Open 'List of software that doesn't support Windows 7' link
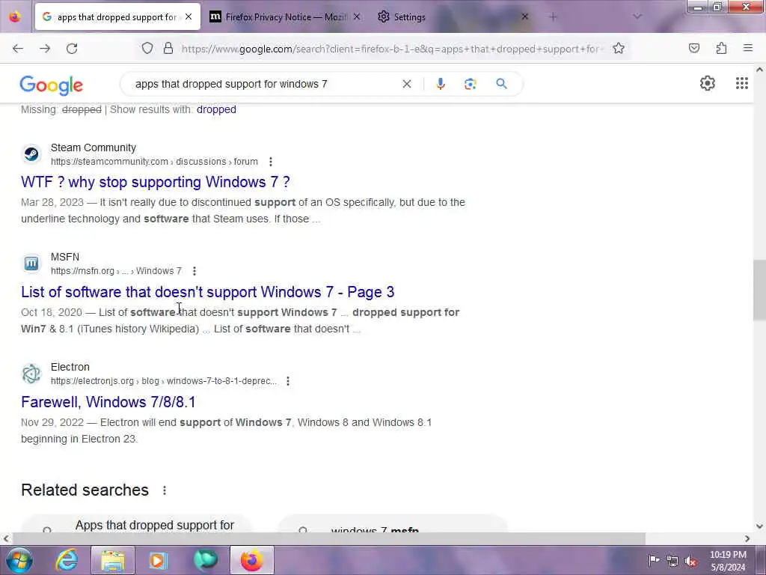 (208, 293)
